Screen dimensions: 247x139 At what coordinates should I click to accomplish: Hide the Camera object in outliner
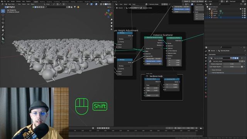[243, 11]
